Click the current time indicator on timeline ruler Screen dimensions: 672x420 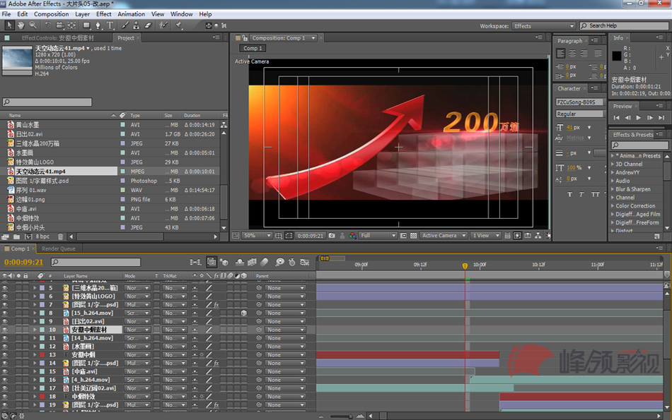point(465,265)
